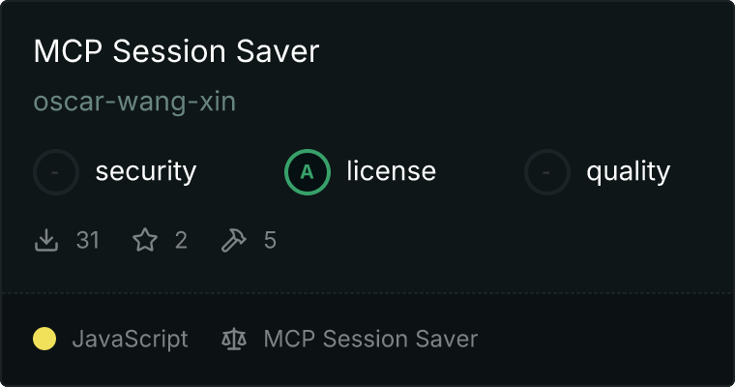Viewport: 735px width, 387px height.
Task: Click the scales license icon
Action: (x=234, y=339)
